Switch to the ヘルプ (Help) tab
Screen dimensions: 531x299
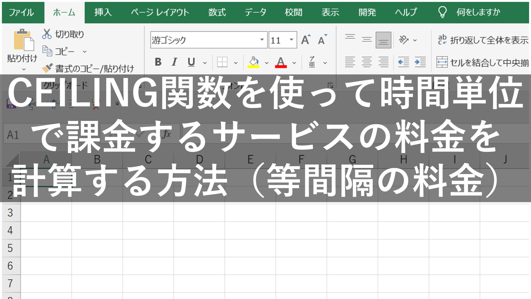coord(406,13)
